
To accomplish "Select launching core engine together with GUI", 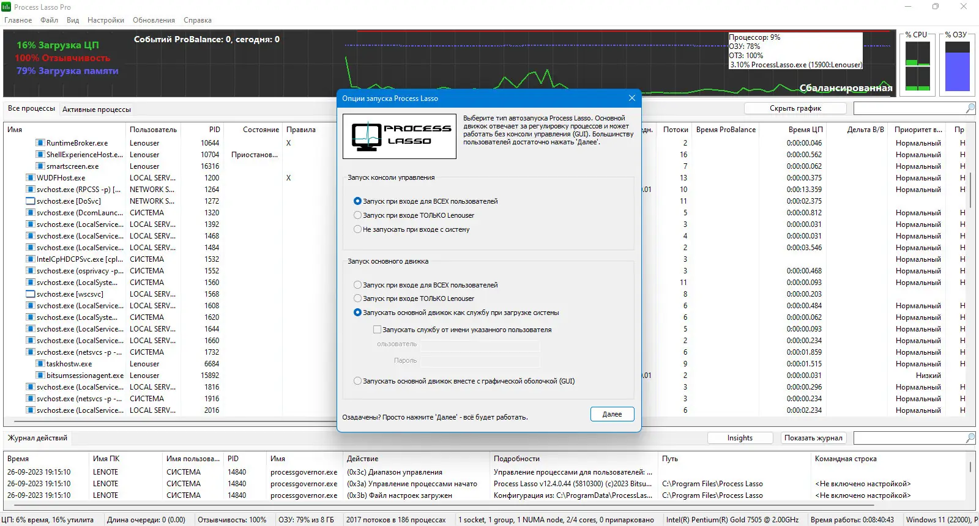I will pos(464,381).
